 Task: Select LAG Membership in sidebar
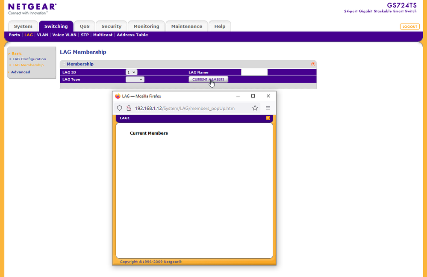click(x=28, y=65)
